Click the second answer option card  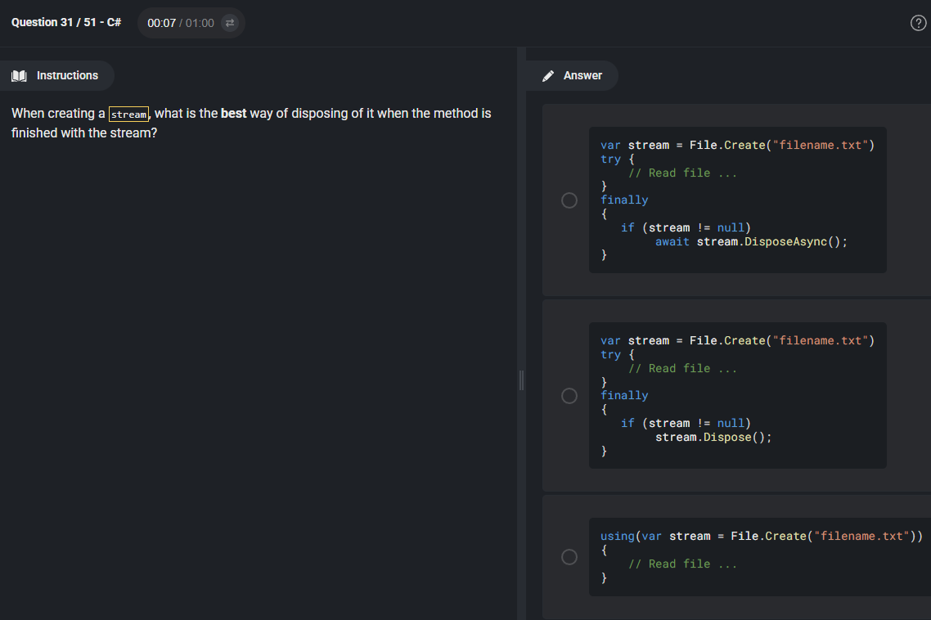(x=736, y=396)
